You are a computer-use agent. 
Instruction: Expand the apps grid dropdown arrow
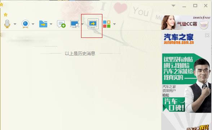tap(114, 24)
